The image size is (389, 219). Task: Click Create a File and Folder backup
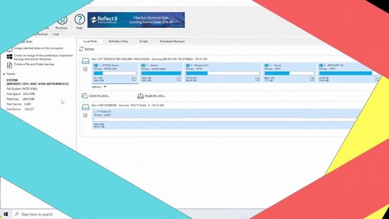[34, 64]
